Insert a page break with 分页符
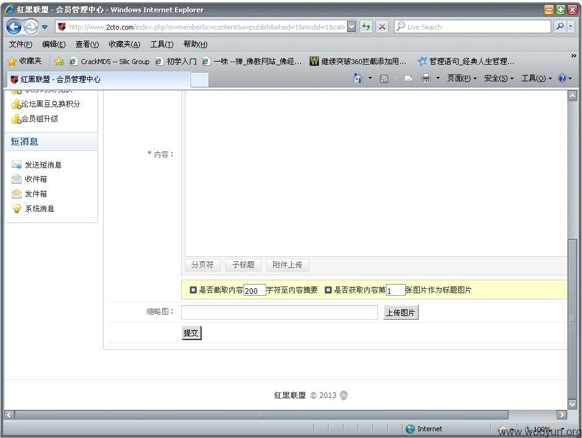This screenshot has width=582, height=438. pyautogui.click(x=203, y=265)
